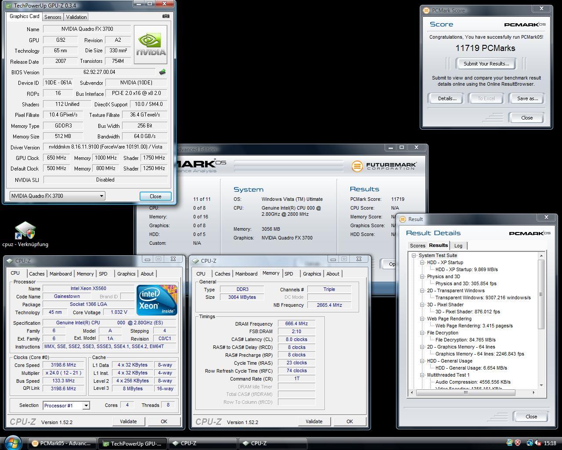
Task: Collapse the 2D - Transparent Windows node
Action: tap(422, 290)
